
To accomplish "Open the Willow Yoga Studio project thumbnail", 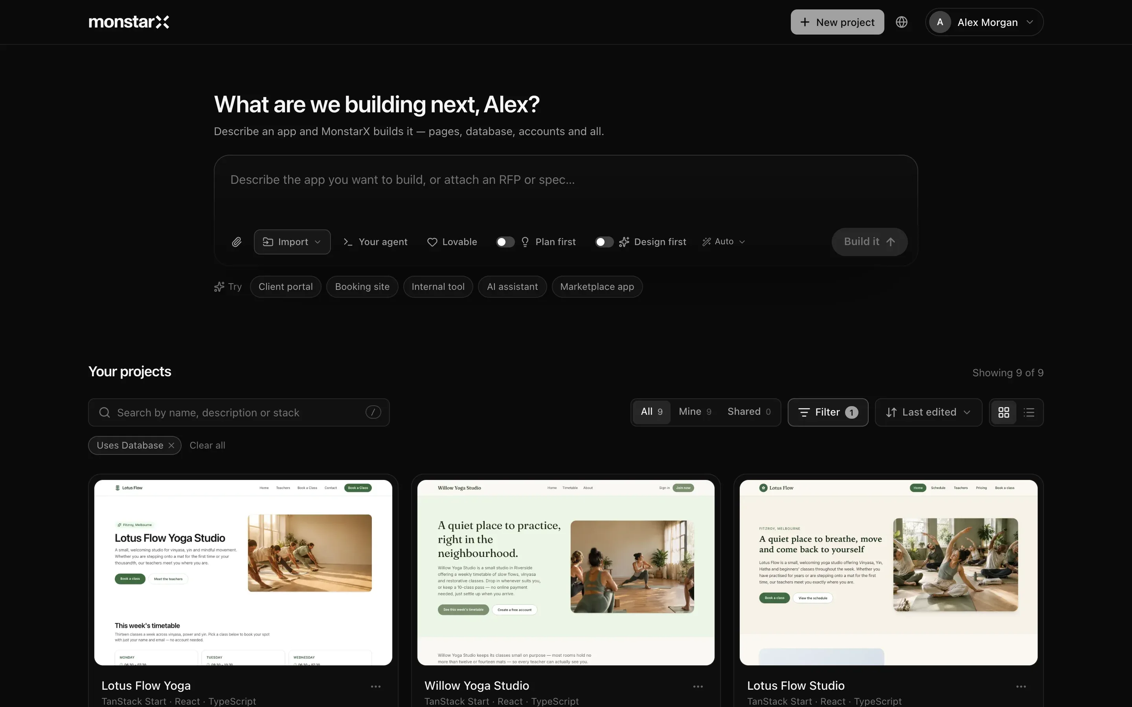I will pyautogui.click(x=566, y=572).
